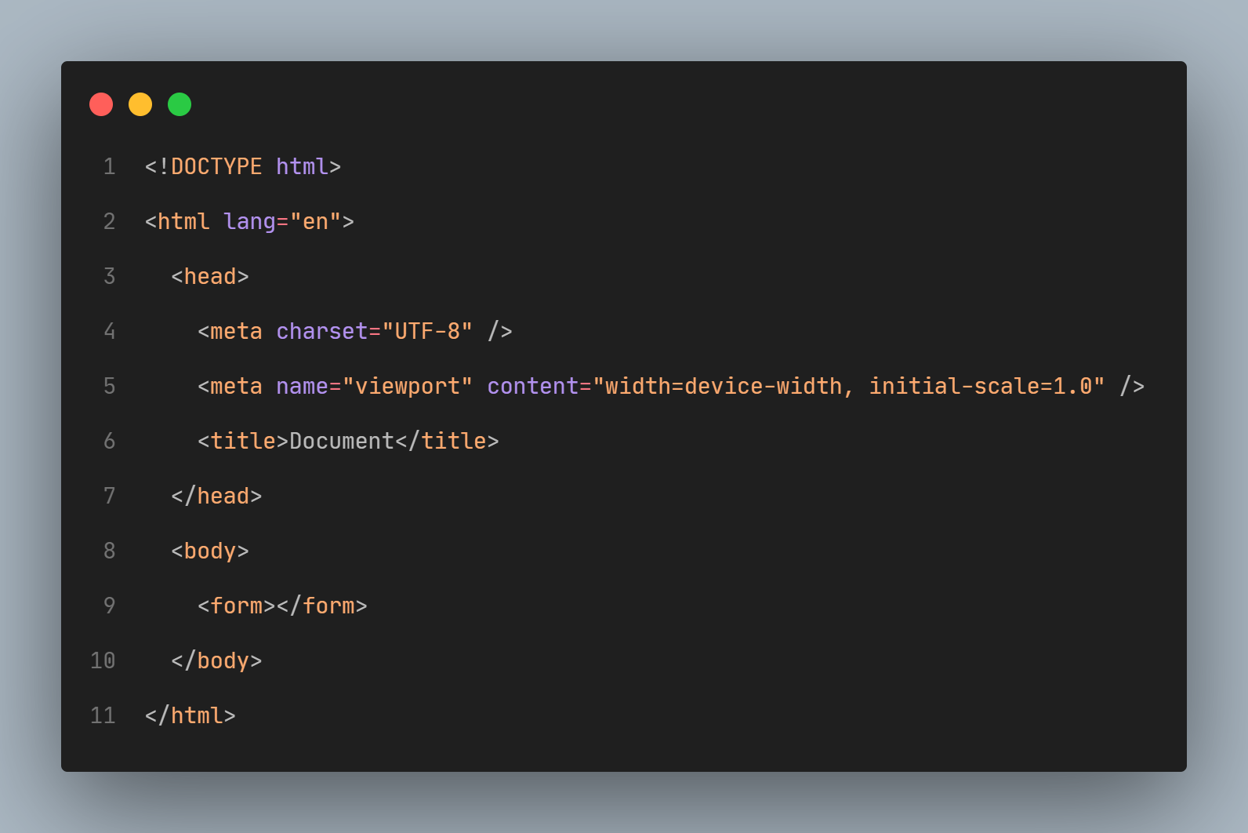Image resolution: width=1248 pixels, height=833 pixels.
Task: Select the DOCTYPE keyword on line one
Action: pos(216,166)
